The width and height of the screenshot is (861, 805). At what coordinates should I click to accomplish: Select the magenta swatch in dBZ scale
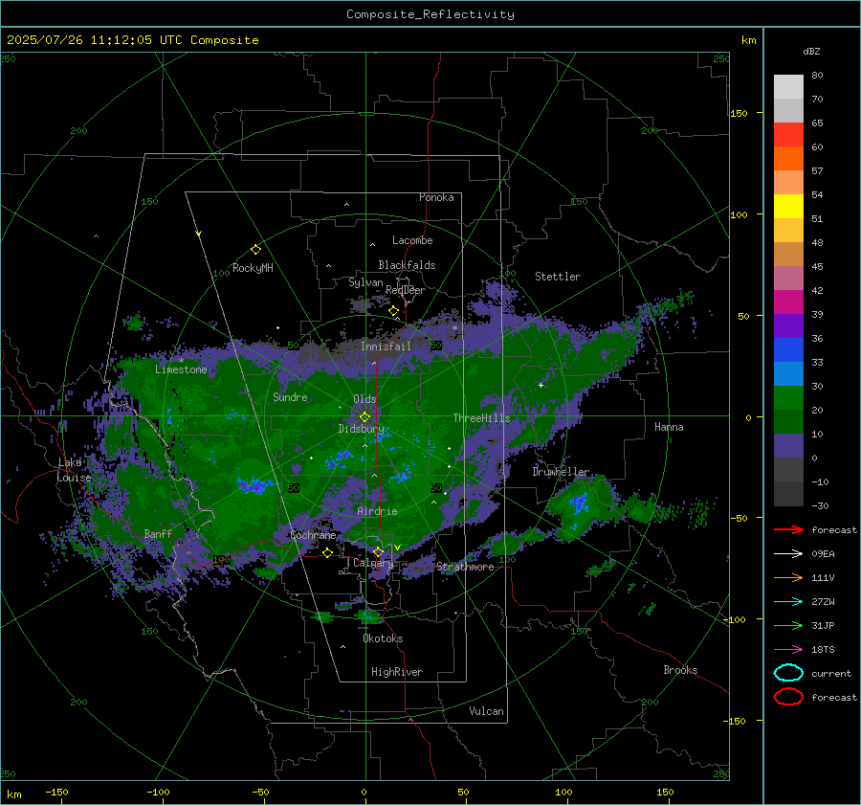[x=788, y=302]
